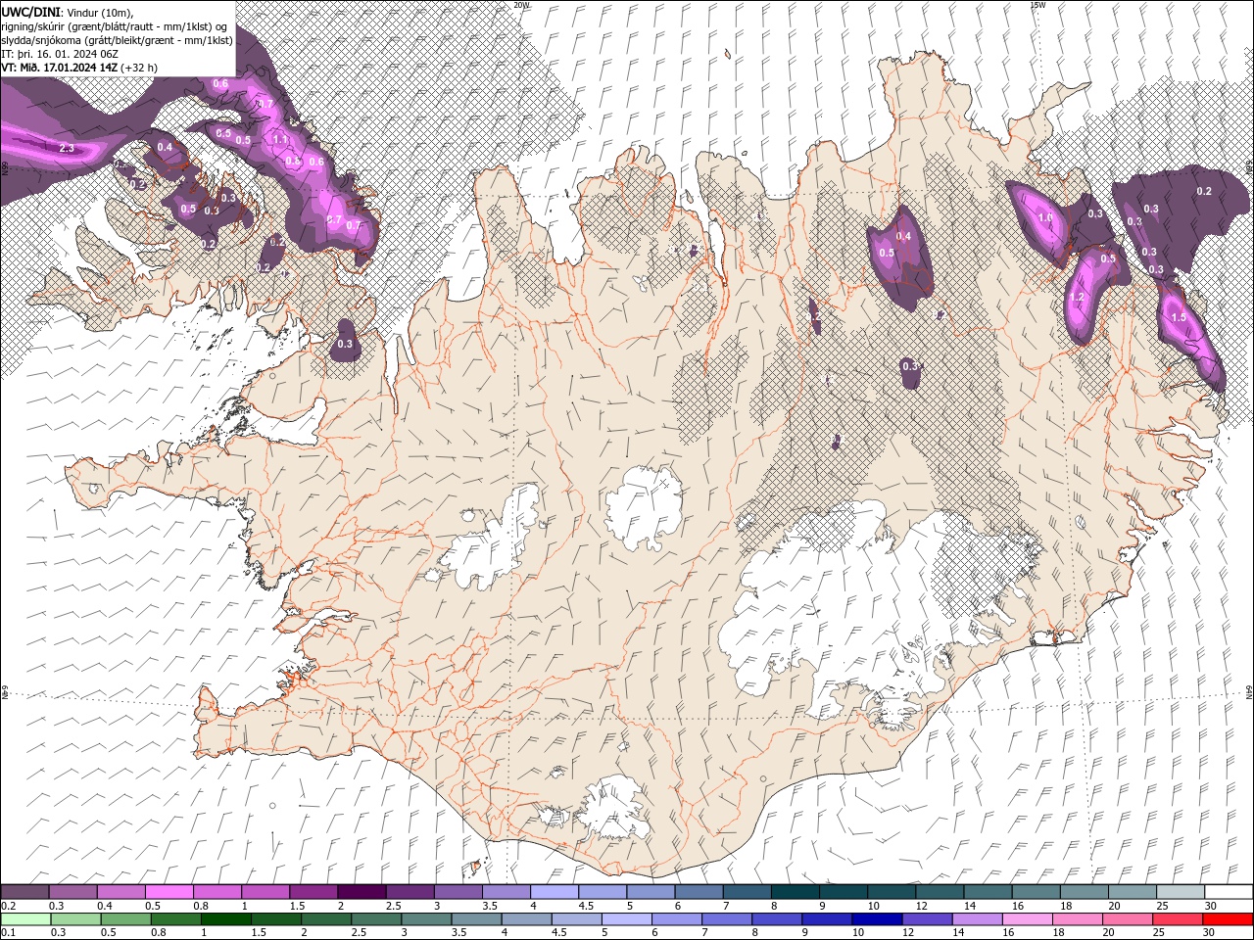Click the "slydda/snjókoma" legend description line

117,40
